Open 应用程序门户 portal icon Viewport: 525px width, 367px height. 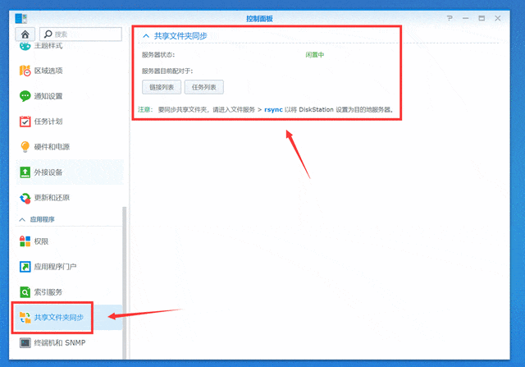tap(25, 267)
